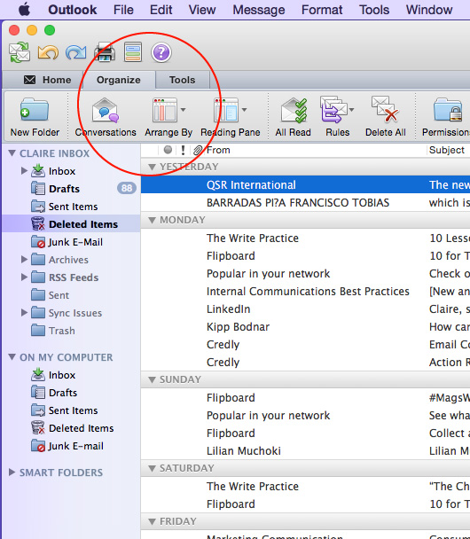Click the Reading Pane icon
Screen dimensions: 470x539
click(x=226, y=110)
